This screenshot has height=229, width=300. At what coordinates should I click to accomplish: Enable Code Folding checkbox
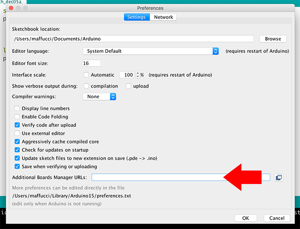coord(17,117)
